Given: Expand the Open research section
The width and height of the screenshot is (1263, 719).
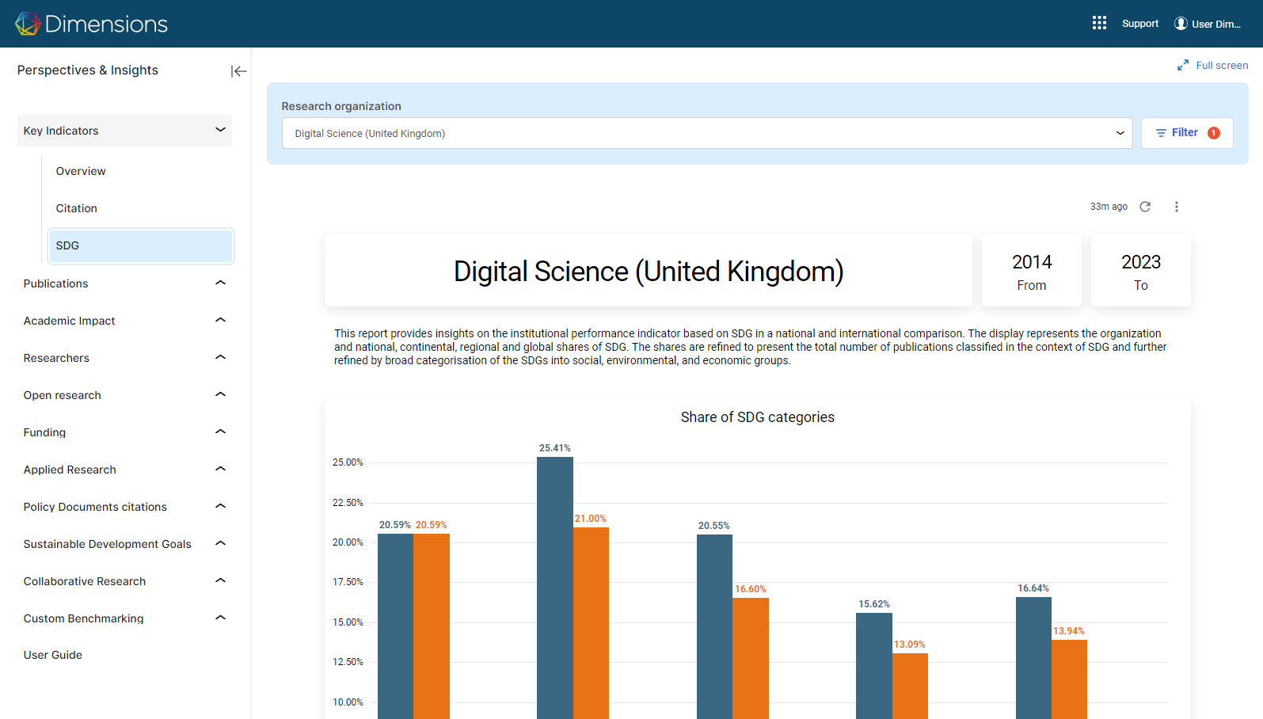Looking at the screenshot, I should point(124,395).
